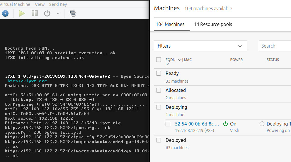Click the snapshots manager icon
Viewport: 291px width, 162px height.
(73, 13)
